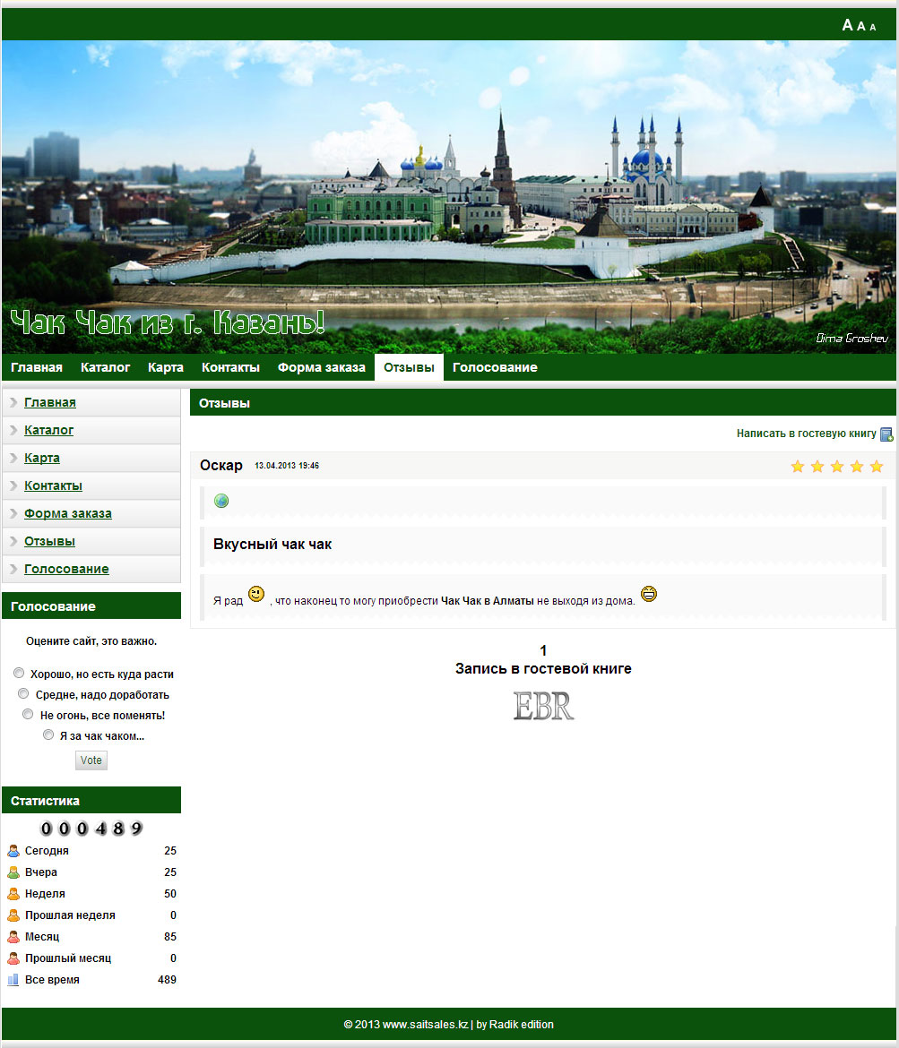Click the first rating star
This screenshot has width=899, height=1048.
(x=798, y=467)
